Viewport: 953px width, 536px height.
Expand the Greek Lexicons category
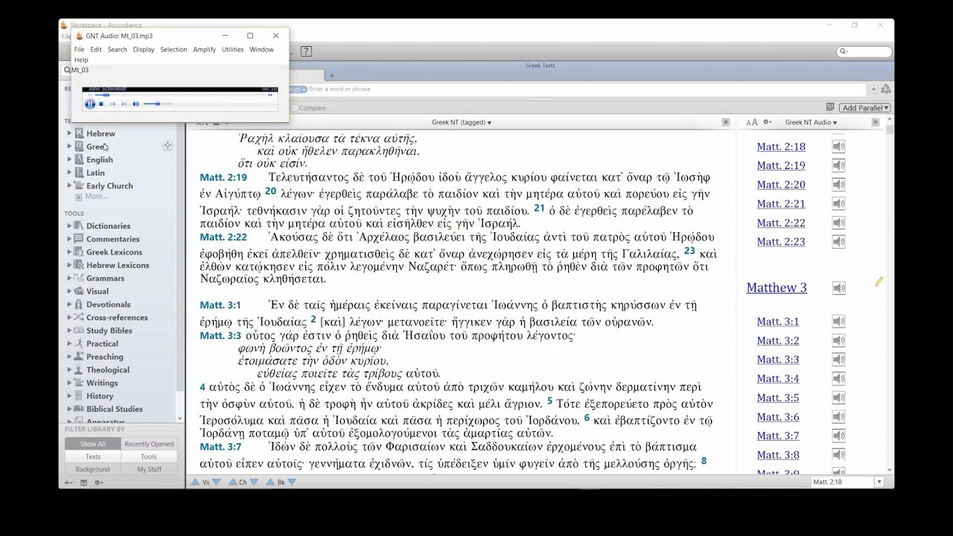click(x=70, y=252)
